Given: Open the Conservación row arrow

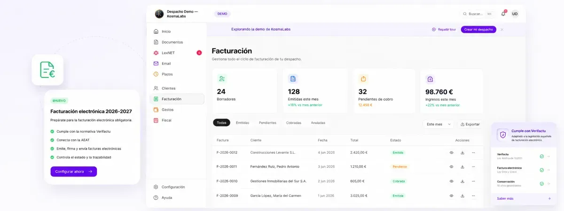Looking at the screenshot, I should [x=548, y=184].
